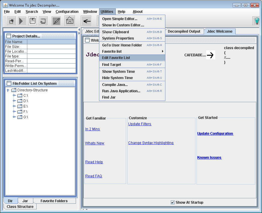
Task: Expand the G:\ drive node
Action: coord(14,117)
